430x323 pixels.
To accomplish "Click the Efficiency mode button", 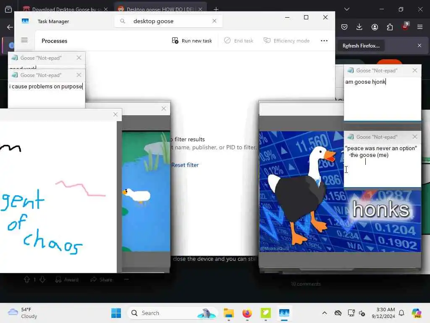I will tap(286, 41).
